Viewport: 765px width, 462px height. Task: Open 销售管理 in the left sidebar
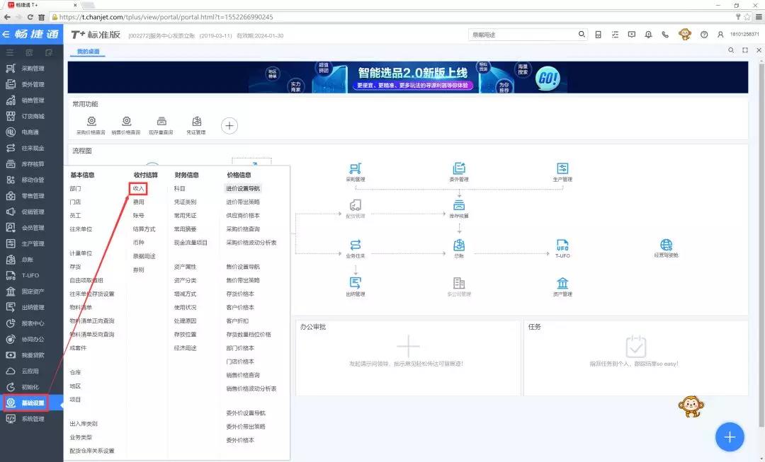point(32,100)
